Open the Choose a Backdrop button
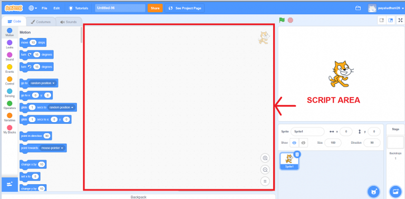This screenshot has width=405, height=199. point(395,192)
